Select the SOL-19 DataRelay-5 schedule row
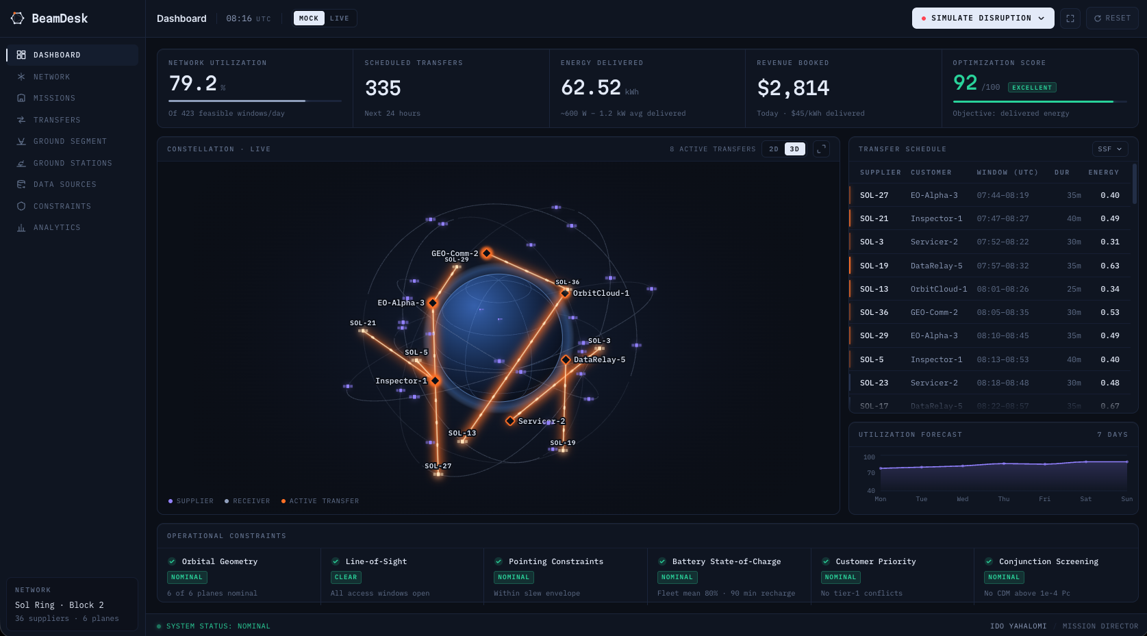This screenshot has width=1147, height=636. click(x=990, y=266)
